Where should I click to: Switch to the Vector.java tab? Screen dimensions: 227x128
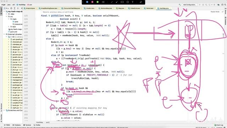tap(149, 8)
